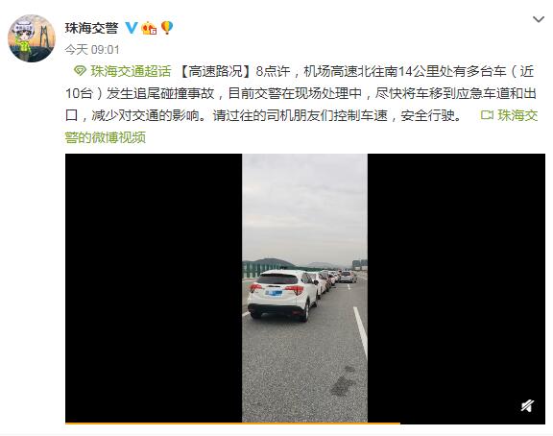This screenshot has height=436, width=553.
Task: Click the blue verified V badge
Action: 132,28
